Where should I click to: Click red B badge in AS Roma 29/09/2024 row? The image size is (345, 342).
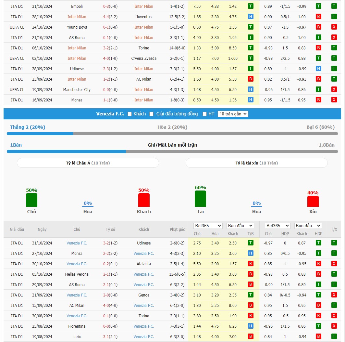click(250, 284)
